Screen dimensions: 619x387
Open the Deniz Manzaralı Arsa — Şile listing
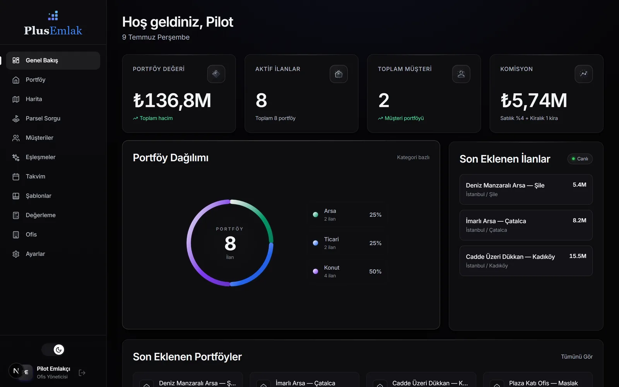(x=526, y=189)
